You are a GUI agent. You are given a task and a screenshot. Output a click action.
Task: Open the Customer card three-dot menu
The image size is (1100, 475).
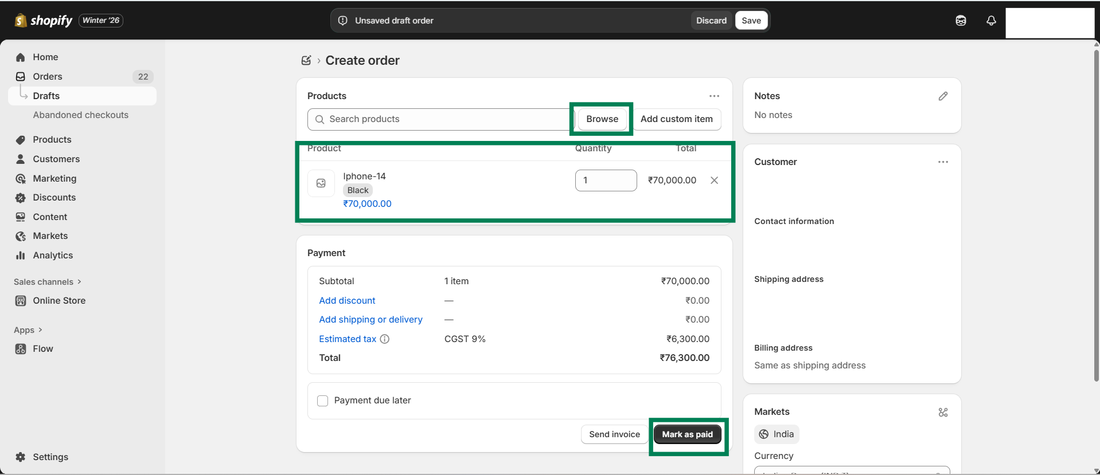pos(943,162)
